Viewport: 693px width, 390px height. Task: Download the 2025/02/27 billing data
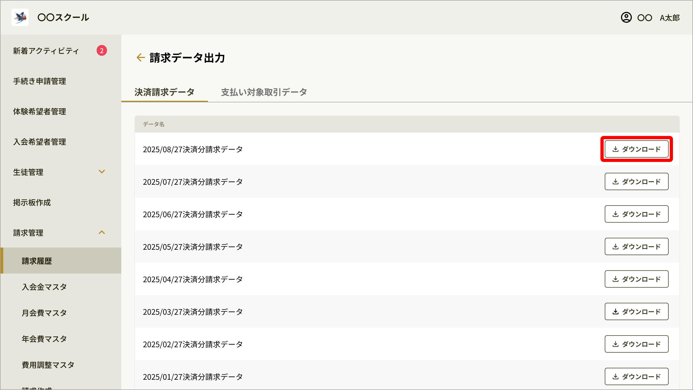[x=636, y=344]
